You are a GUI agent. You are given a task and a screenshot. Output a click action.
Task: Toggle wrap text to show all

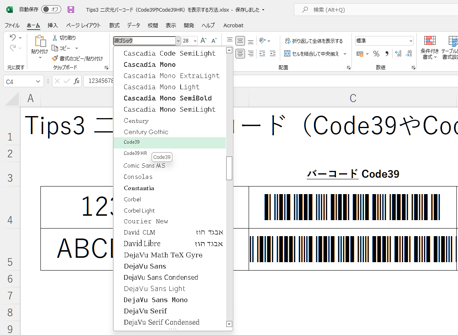(313, 41)
